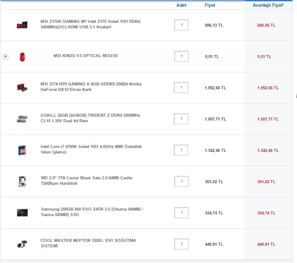This screenshot has height=263, width=297.
Task: Click quantity field for MSI Z170A motherboard
Action: (181, 25)
